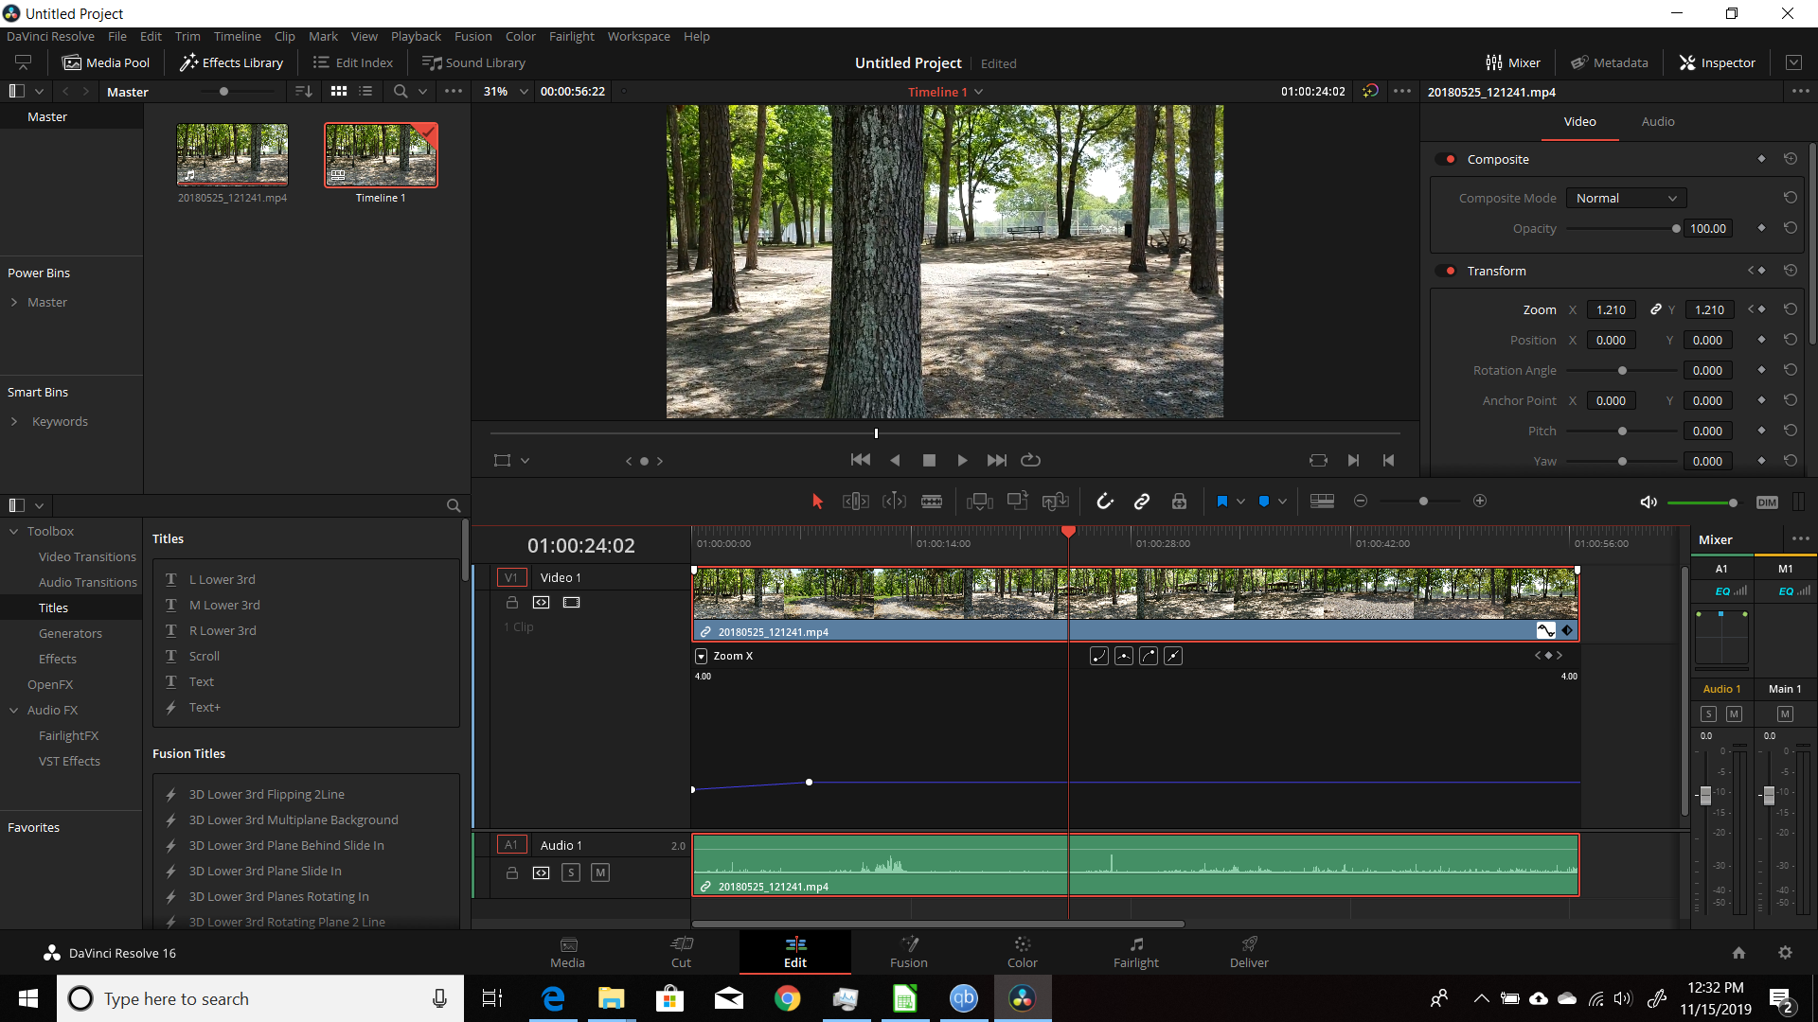Solo the Audio 1 track with S
The height and width of the screenshot is (1022, 1818).
click(x=570, y=872)
